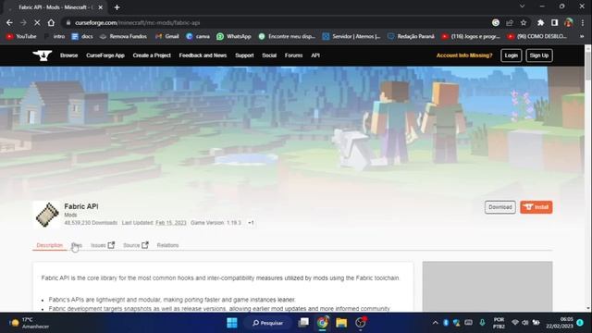
Task: Open the Issues external link tab
Action: point(103,245)
